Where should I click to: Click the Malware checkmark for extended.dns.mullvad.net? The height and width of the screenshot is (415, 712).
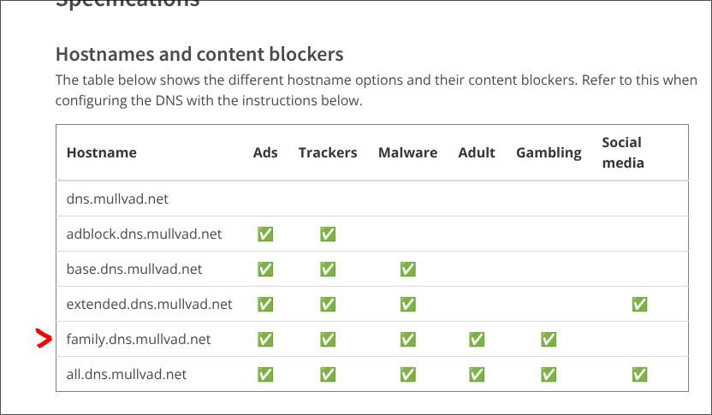tap(408, 304)
